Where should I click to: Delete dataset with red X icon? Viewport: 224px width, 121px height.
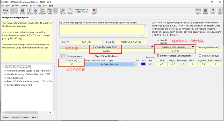94,10
